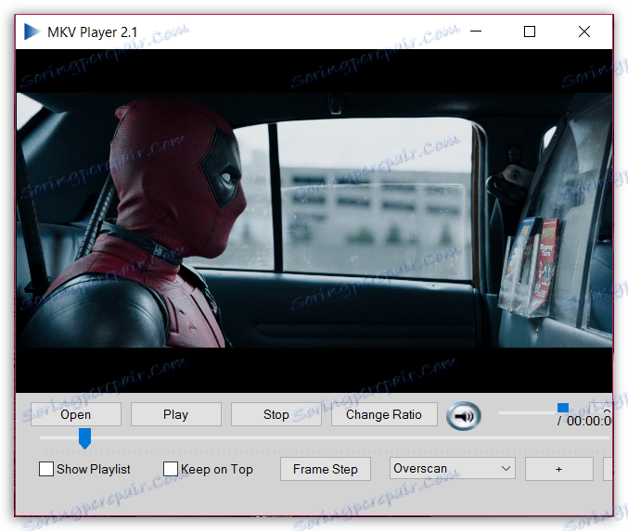
Task: Mute audio with the speaker icon
Action: click(x=464, y=417)
